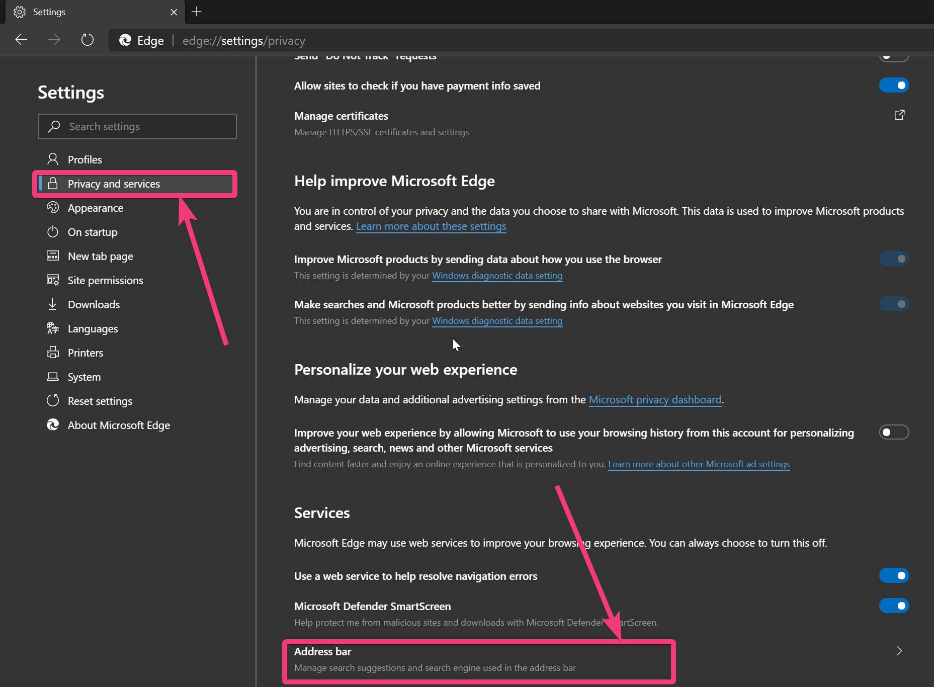This screenshot has height=687, width=934.
Task: Click the Appearance palette icon
Action: pos(52,208)
